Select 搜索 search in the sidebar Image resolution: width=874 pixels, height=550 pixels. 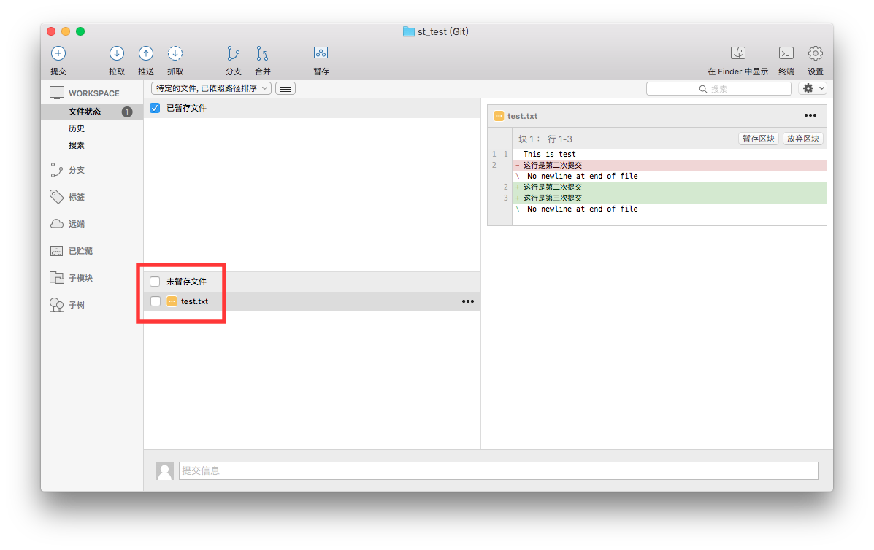[77, 145]
